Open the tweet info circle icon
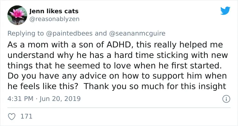 [226, 99]
